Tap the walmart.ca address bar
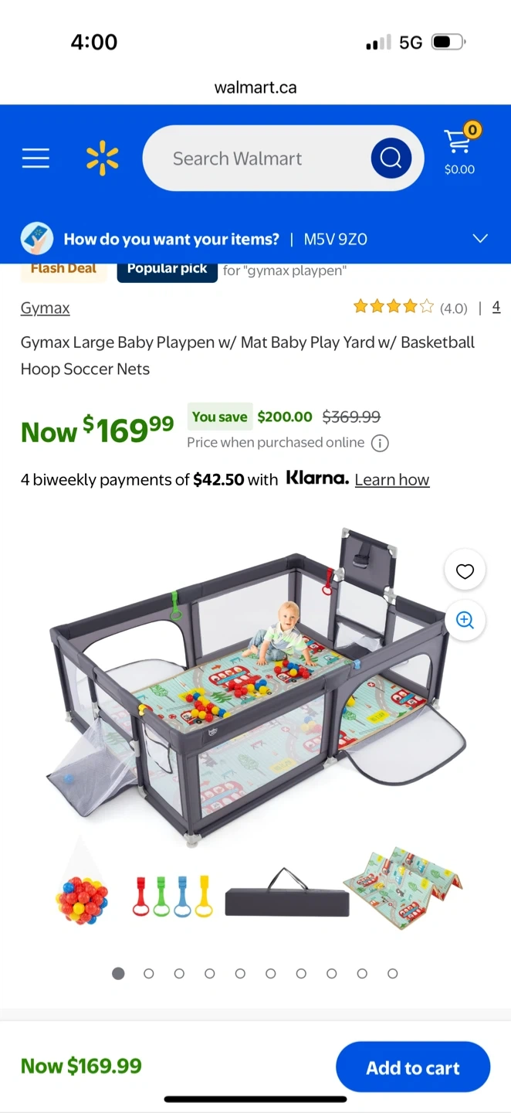This screenshot has height=1113, width=511. click(x=255, y=87)
